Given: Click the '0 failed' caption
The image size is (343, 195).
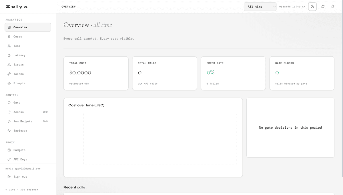Looking at the screenshot, I should pyautogui.click(x=213, y=84).
